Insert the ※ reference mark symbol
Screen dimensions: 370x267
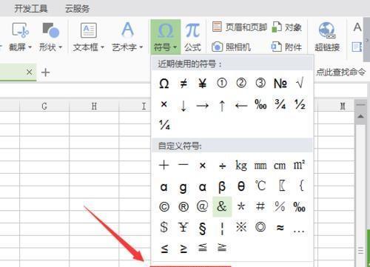point(241,227)
